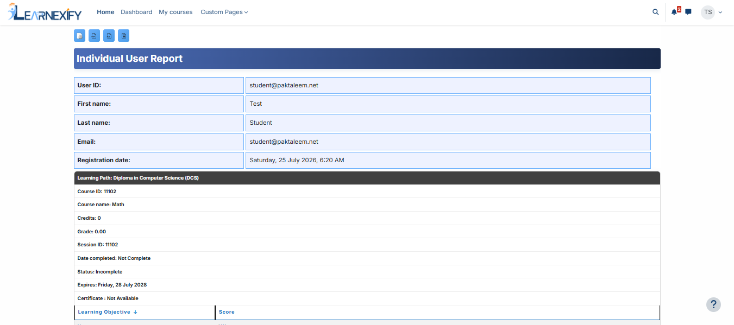
Task: Click the Certificate : Not Available row
Action: pyautogui.click(x=367, y=298)
